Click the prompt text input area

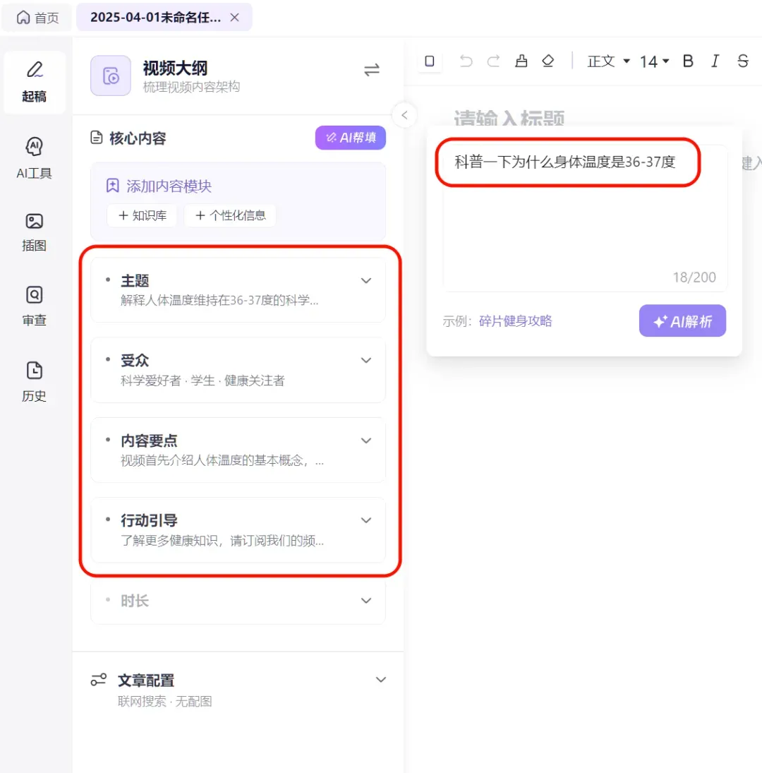(585, 217)
